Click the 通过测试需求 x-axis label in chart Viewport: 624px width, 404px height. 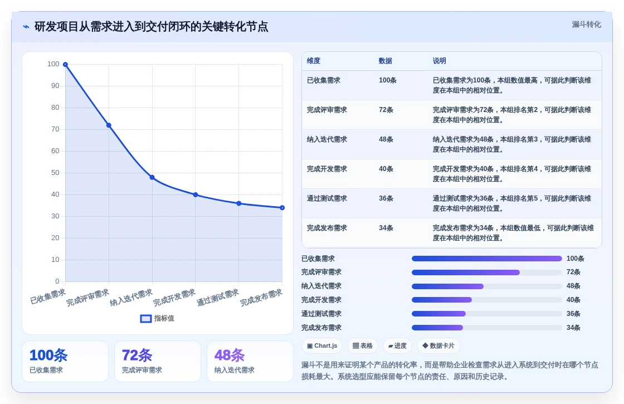[x=218, y=298]
